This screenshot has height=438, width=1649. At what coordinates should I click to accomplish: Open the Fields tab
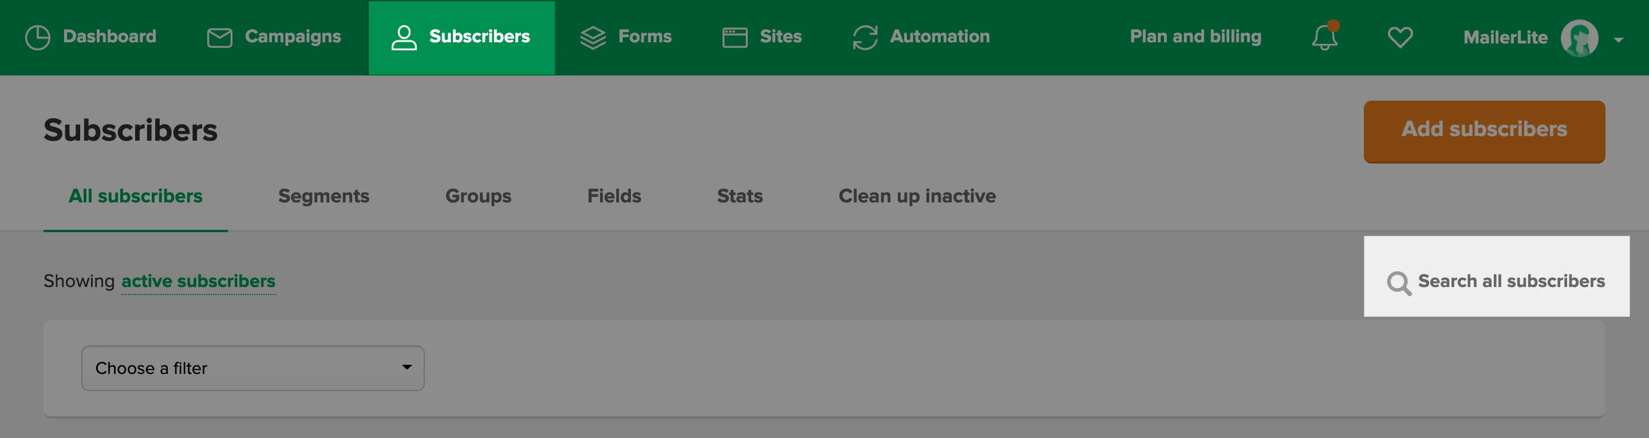pos(614,196)
